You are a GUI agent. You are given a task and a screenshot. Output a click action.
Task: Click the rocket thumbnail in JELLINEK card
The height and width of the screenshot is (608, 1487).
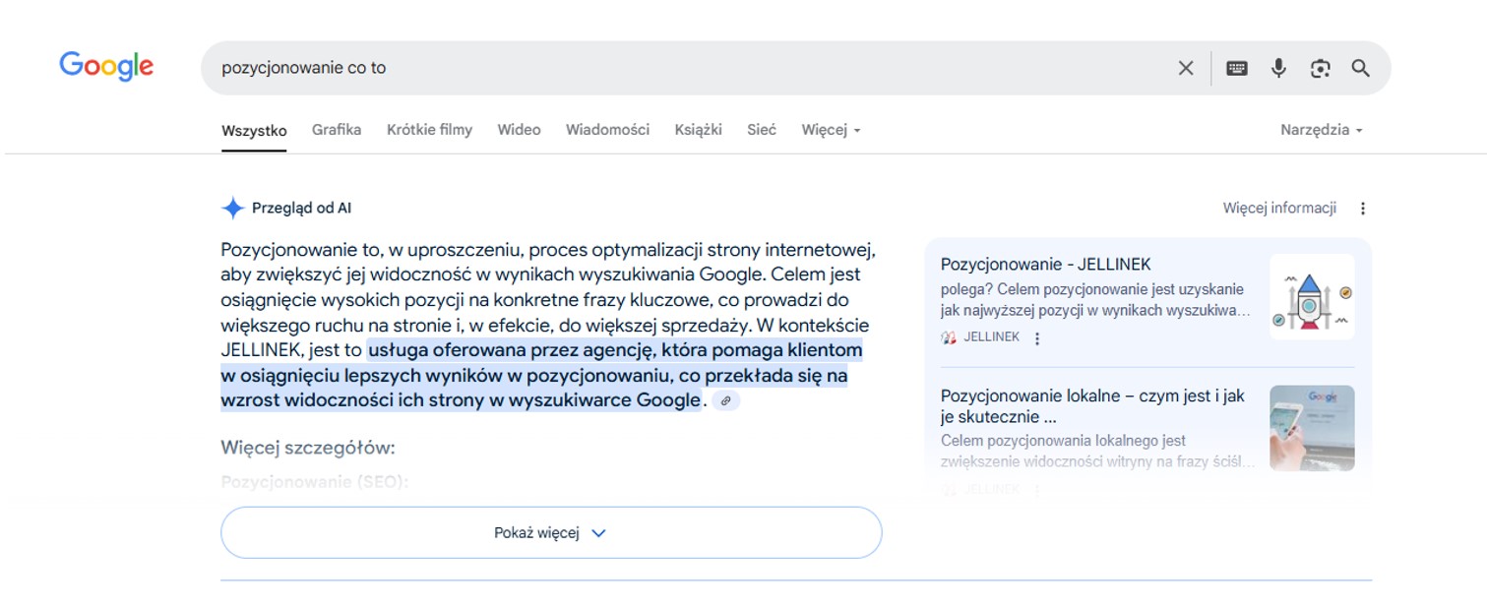pyautogui.click(x=1312, y=297)
